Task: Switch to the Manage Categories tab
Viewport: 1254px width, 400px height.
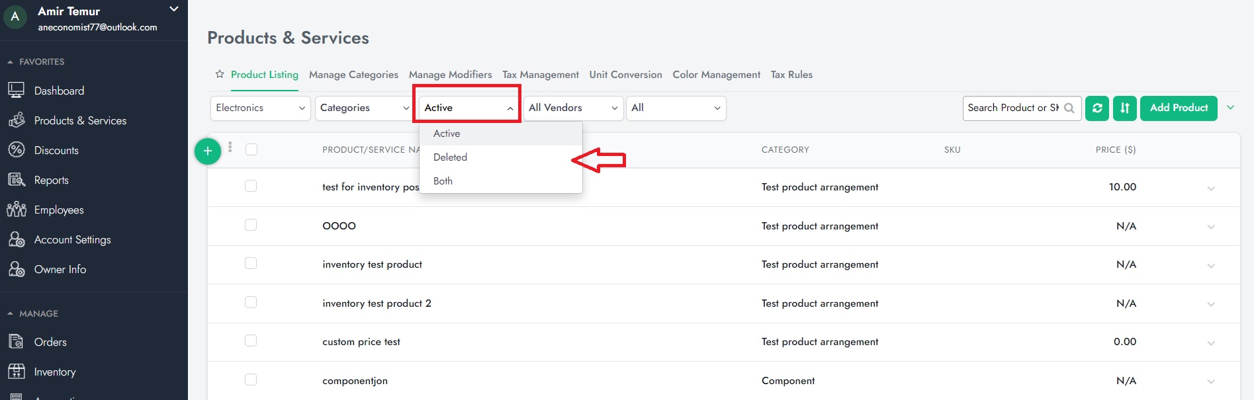Action: [x=353, y=75]
